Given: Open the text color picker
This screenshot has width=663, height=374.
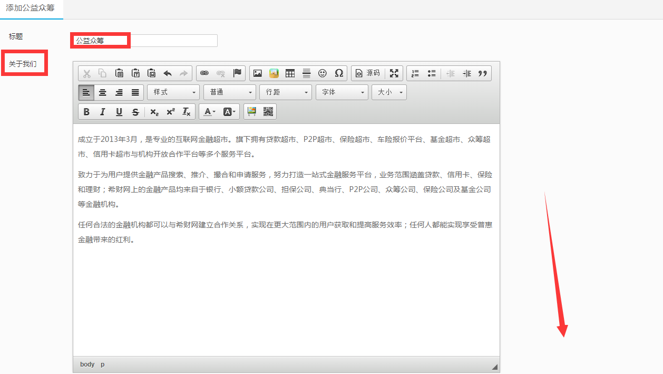Looking at the screenshot, I should click(x=209, y=111).
